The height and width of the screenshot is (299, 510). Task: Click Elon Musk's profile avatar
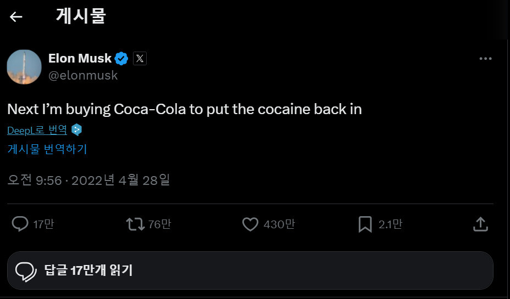24,67
